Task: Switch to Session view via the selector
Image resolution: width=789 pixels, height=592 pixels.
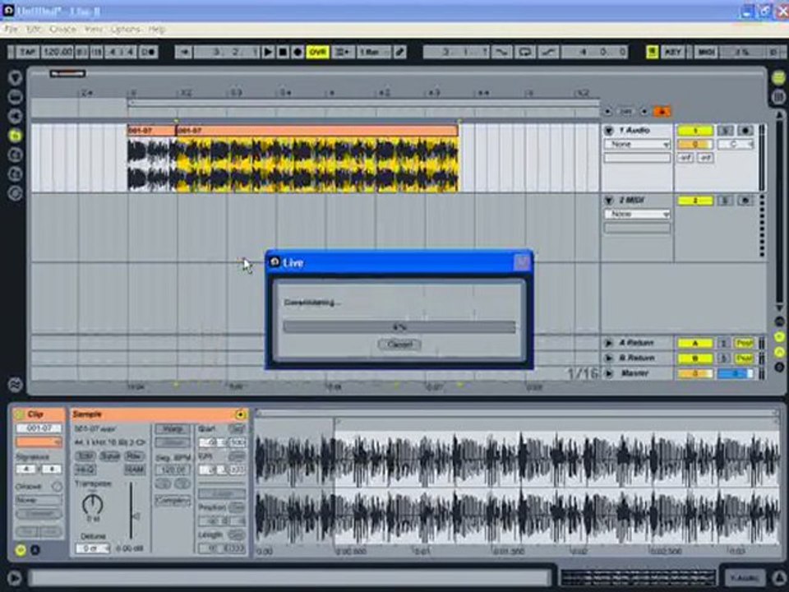Action: coord(778,97)
